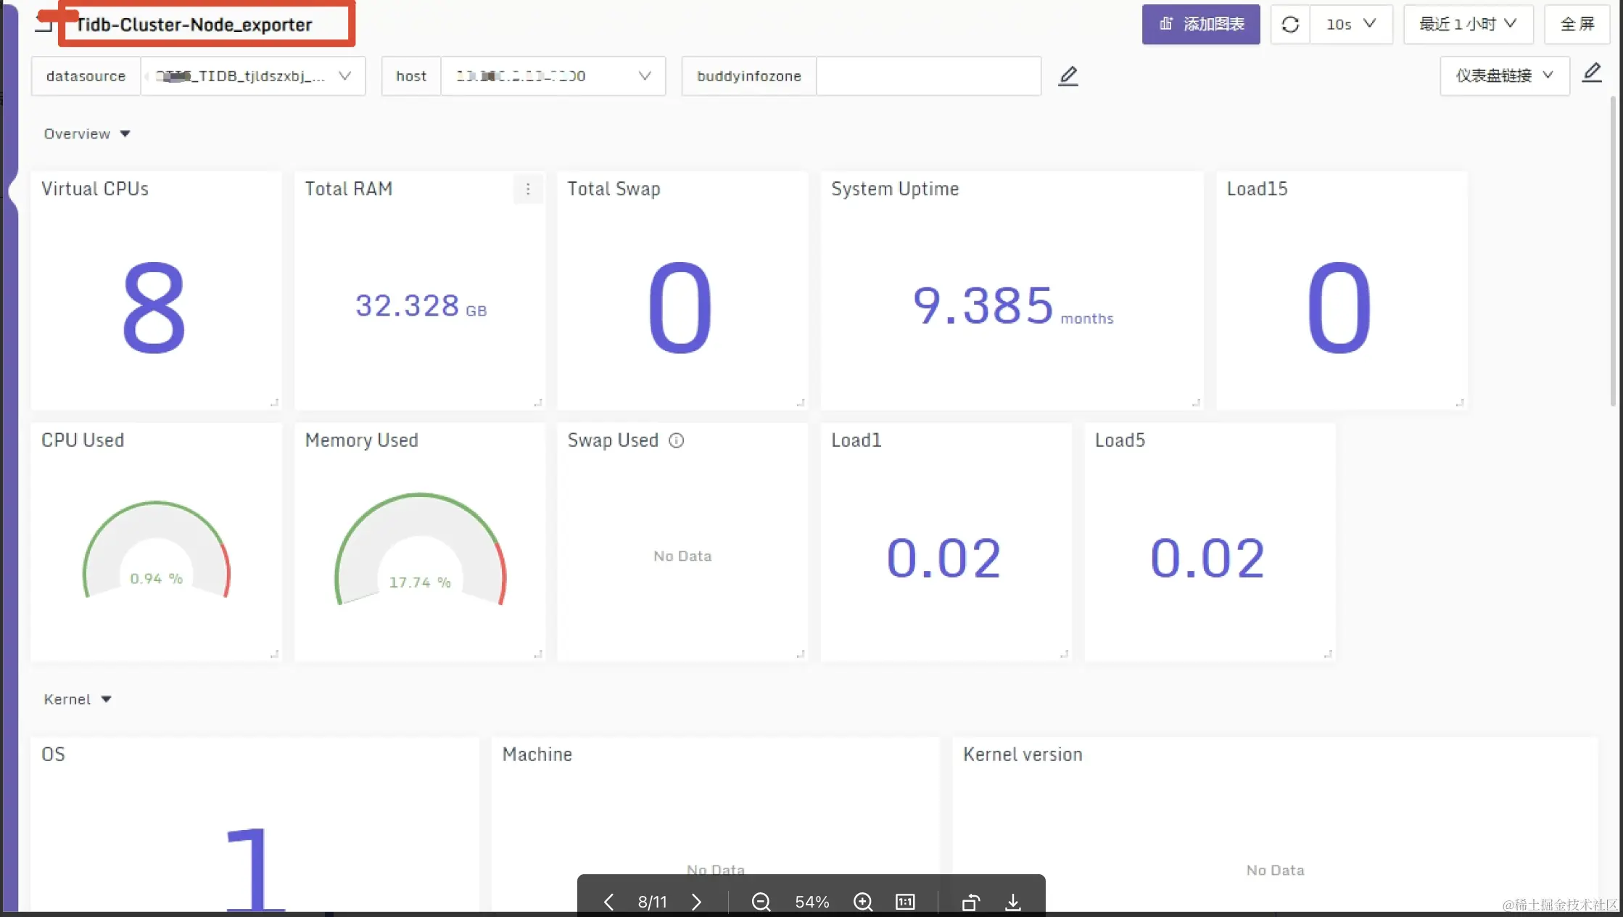Open the datasource dropdown

[252, 76]
